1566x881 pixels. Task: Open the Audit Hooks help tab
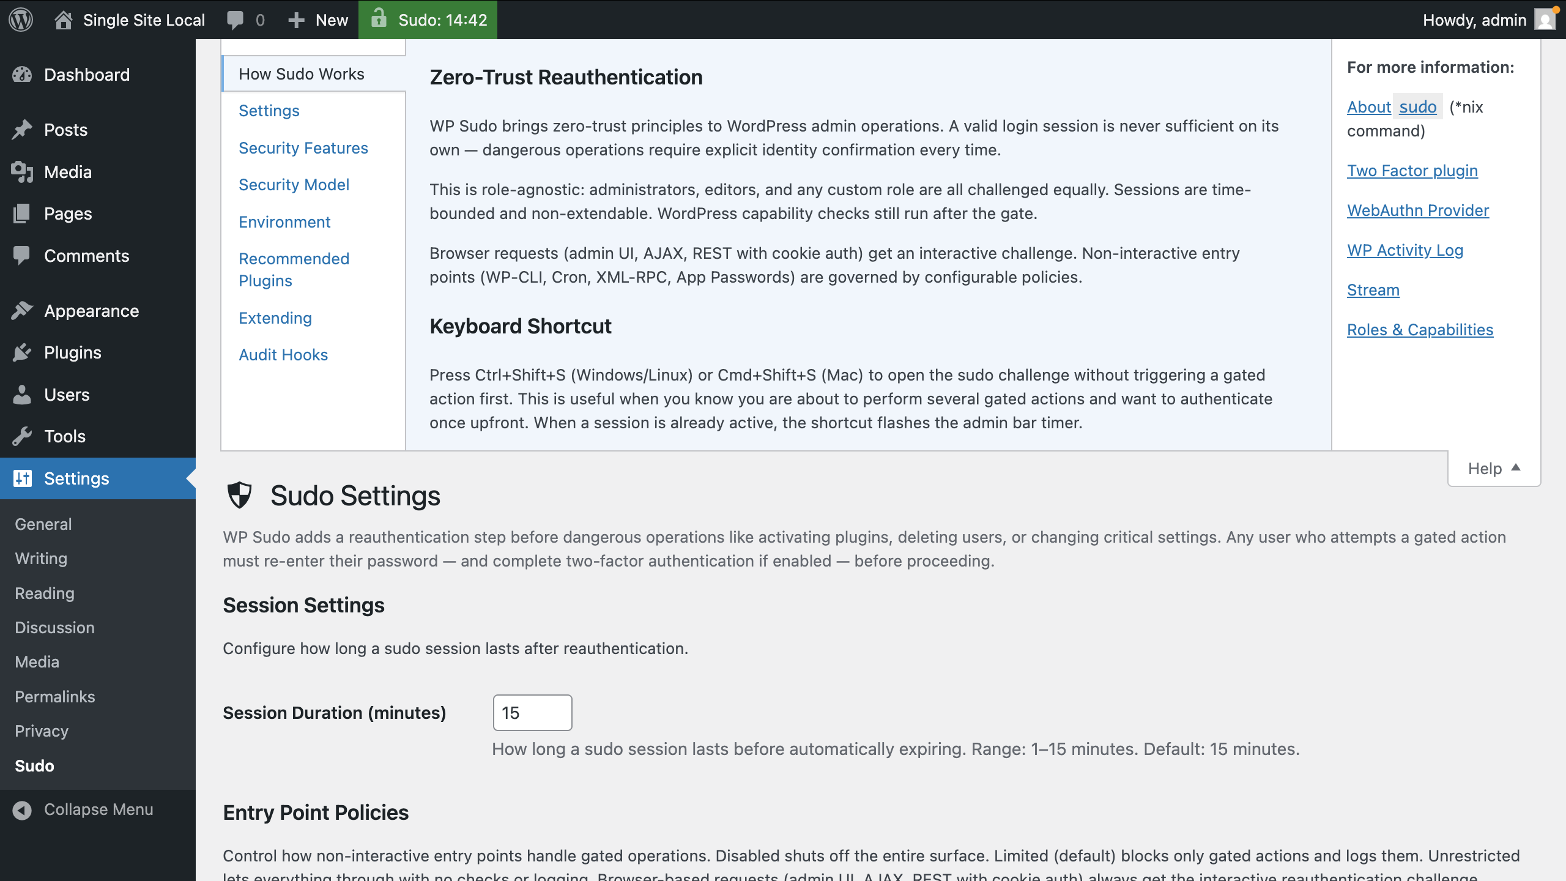click(x=283, y=355)
